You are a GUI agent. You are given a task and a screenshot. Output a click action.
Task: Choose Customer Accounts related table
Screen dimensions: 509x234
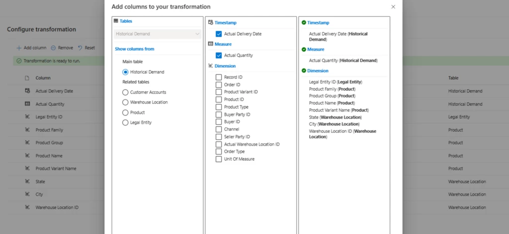[x=125, y=92]
